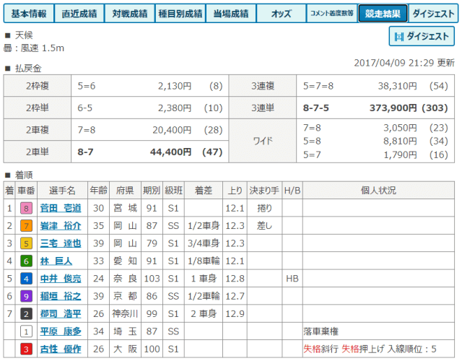Open rider 菅田 壱道 profile link

pos(60,208)
